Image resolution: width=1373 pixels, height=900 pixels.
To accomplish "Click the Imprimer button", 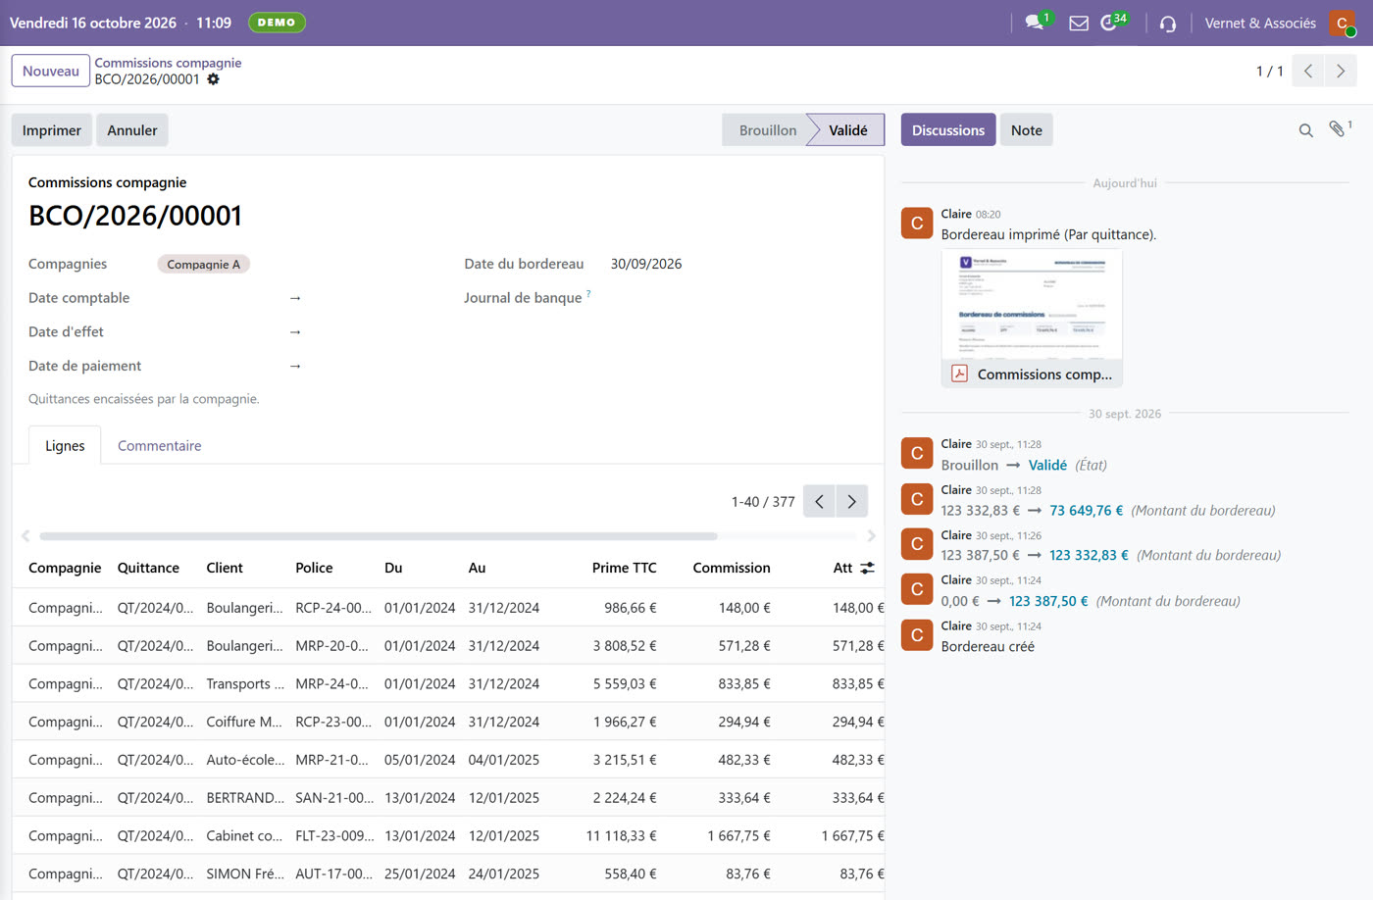I will (52, 130).
